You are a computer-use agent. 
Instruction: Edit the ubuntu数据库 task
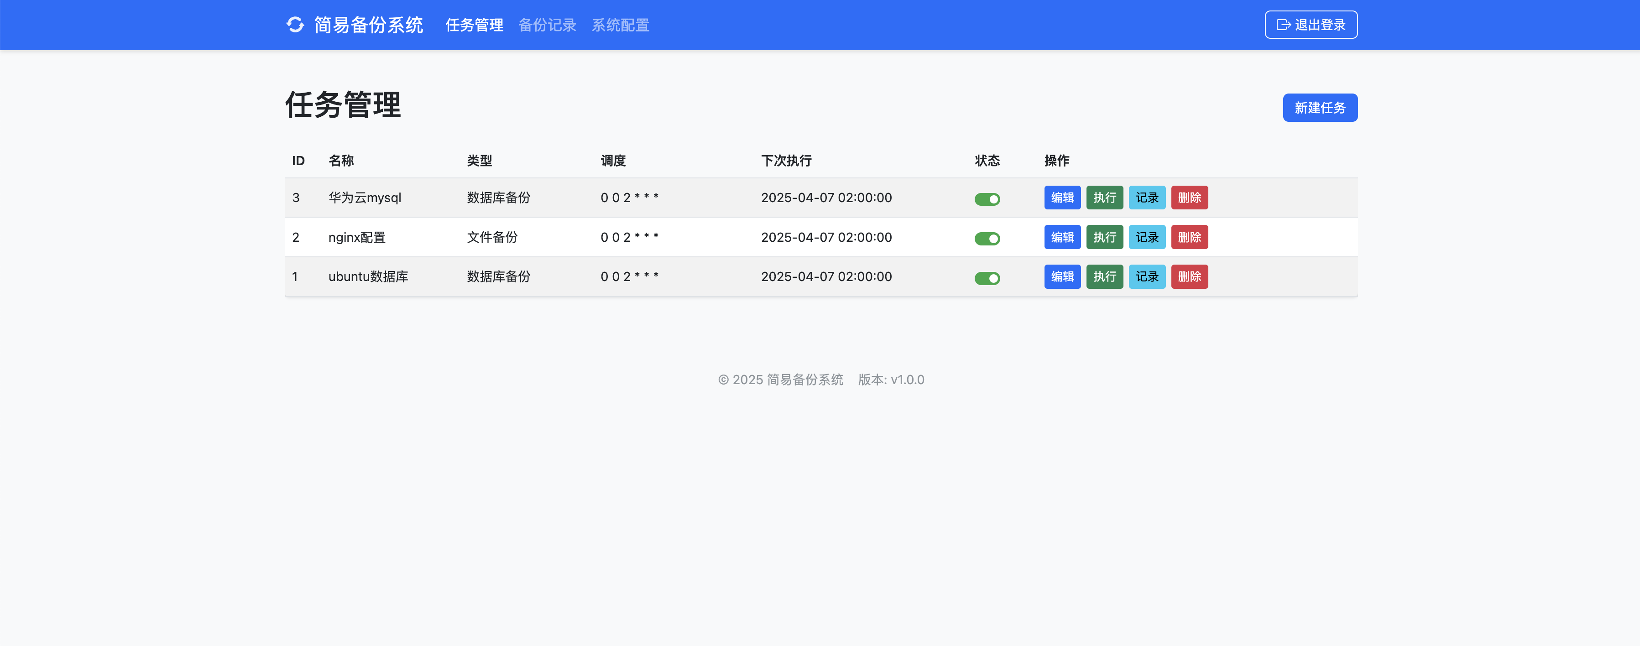tap(1062, 276)
